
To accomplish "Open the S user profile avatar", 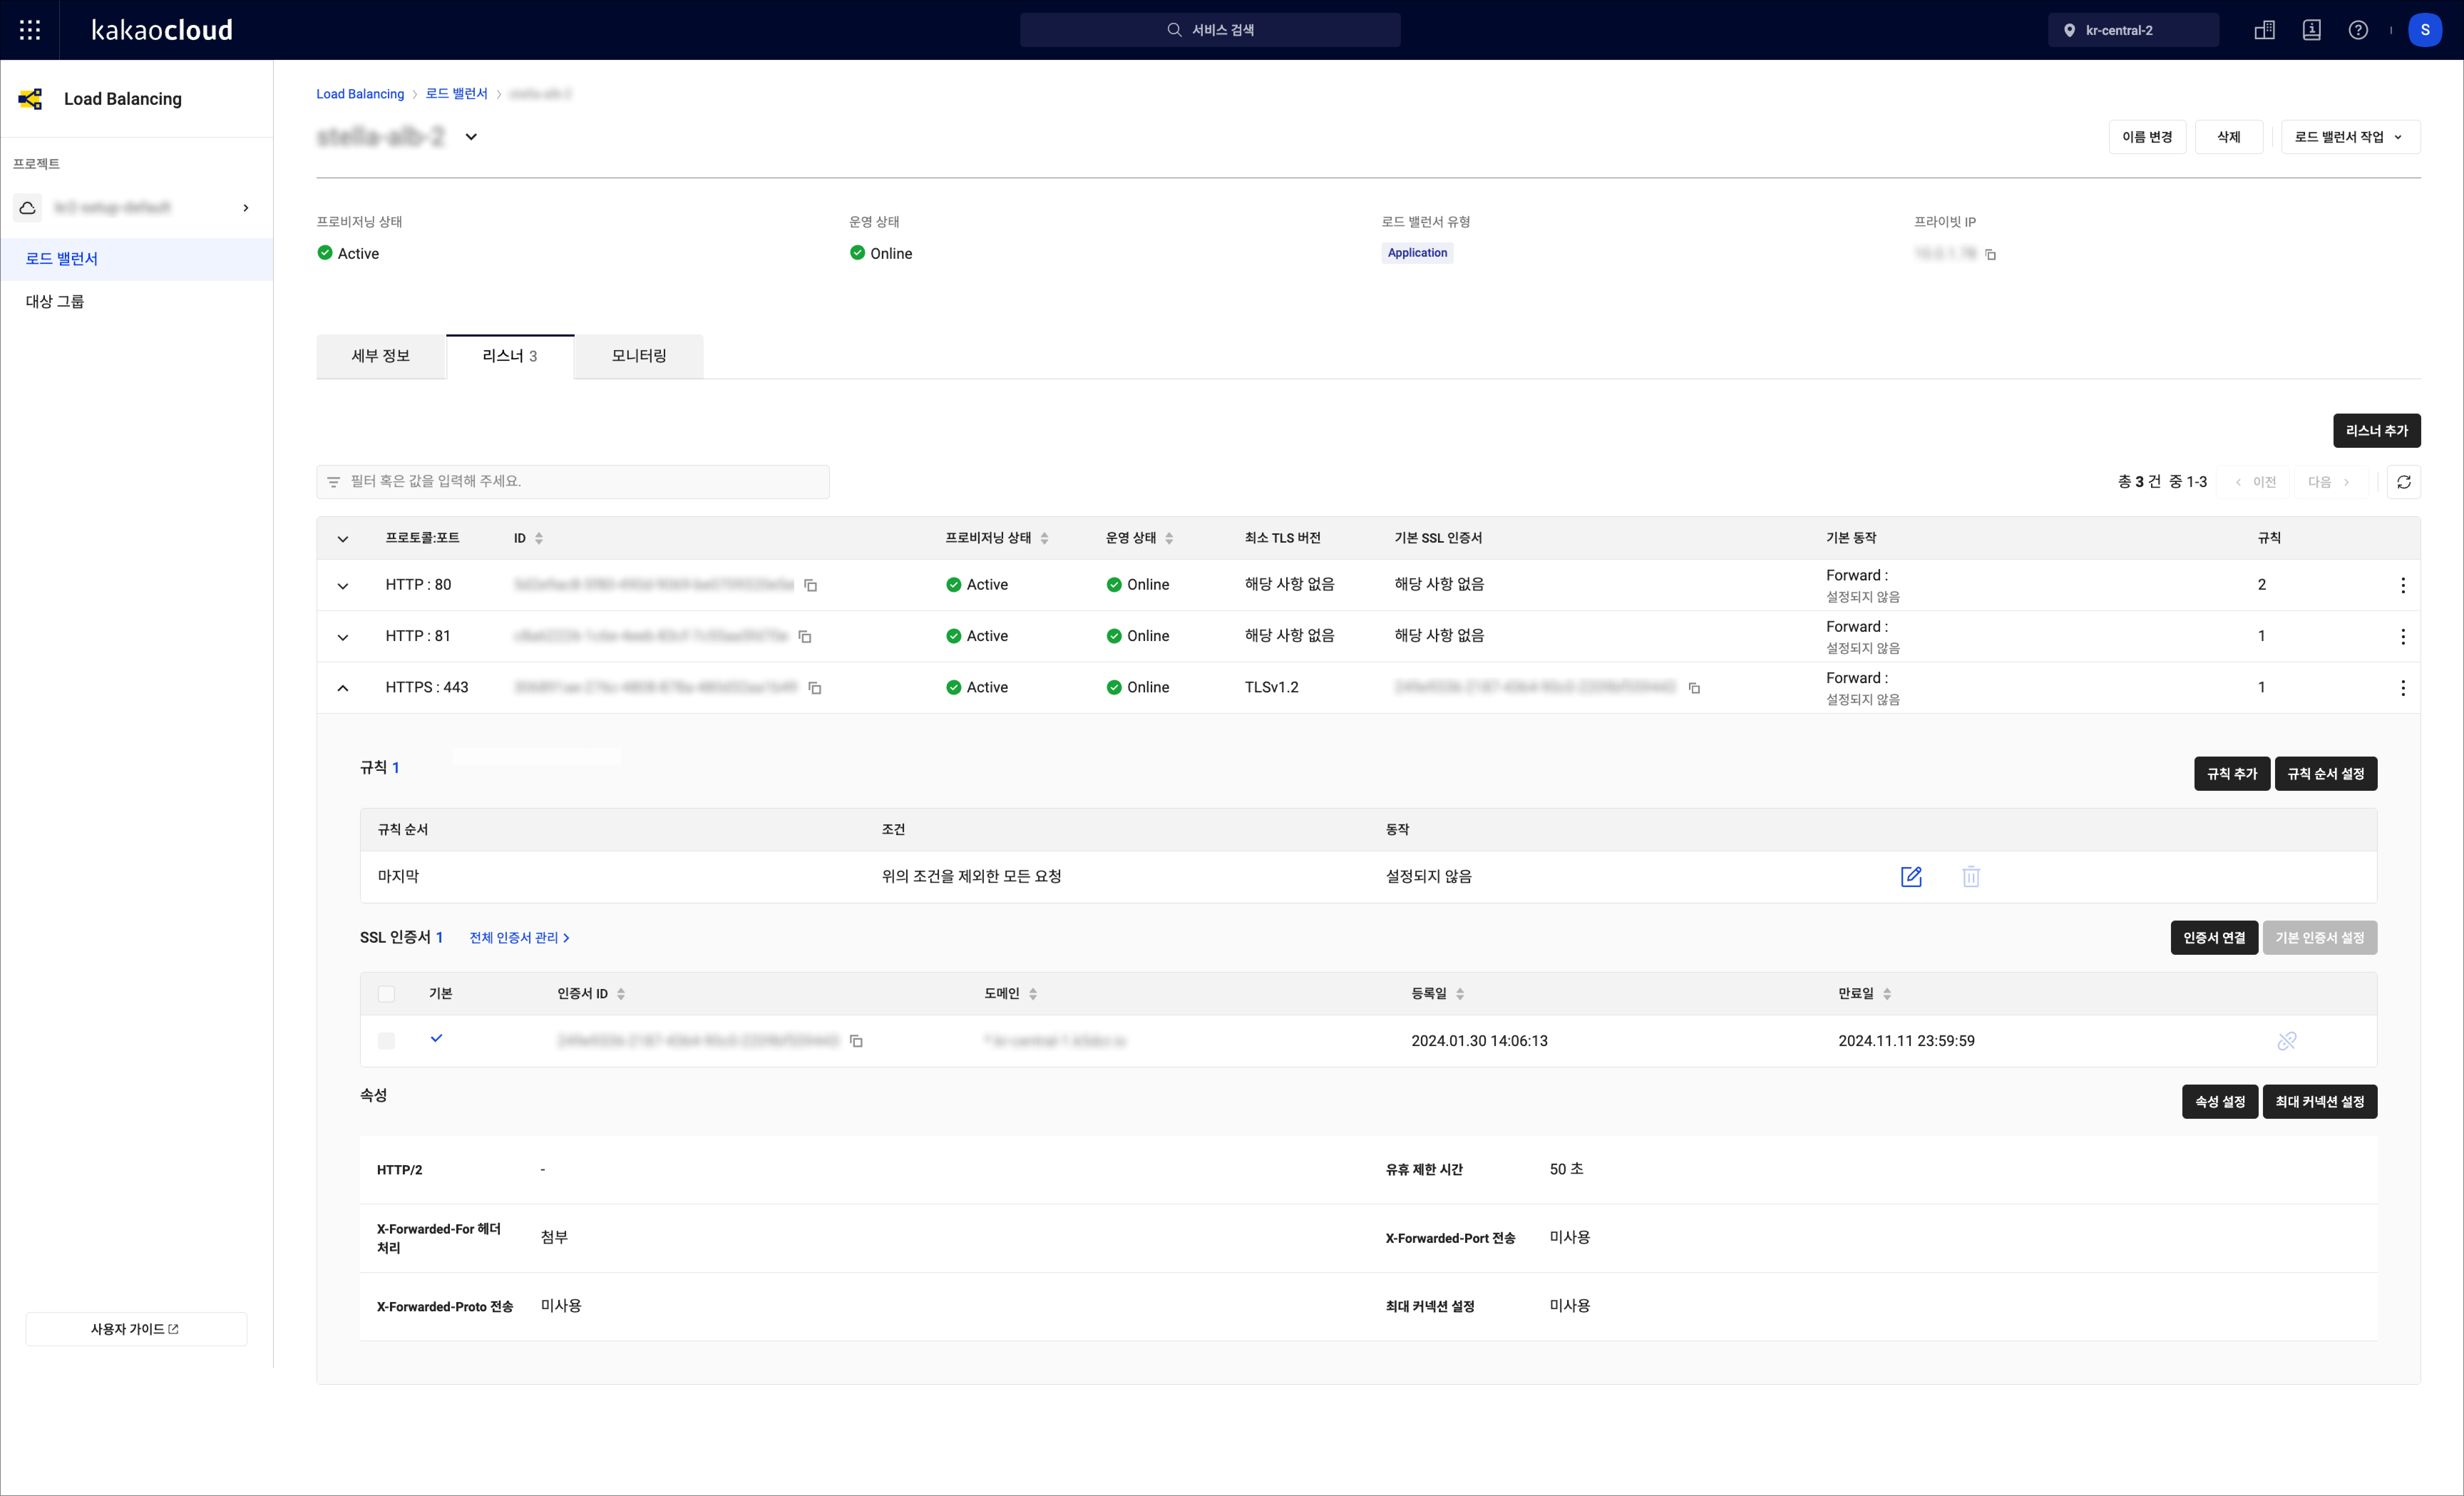I will click(x=2425, y=30).
